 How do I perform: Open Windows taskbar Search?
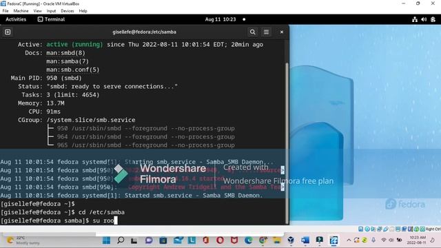pyautogui.click(x=121, y=240)
